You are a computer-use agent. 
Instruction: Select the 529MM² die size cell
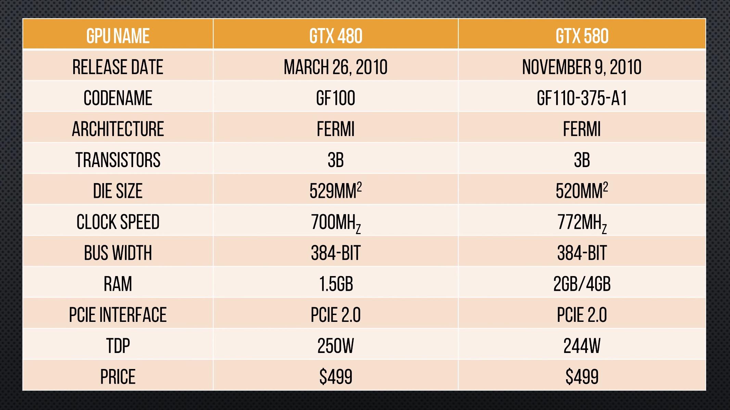coord(335,191)
